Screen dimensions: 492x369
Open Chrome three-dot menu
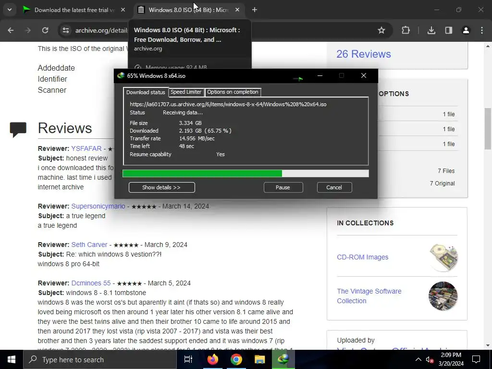pos(482,30)
